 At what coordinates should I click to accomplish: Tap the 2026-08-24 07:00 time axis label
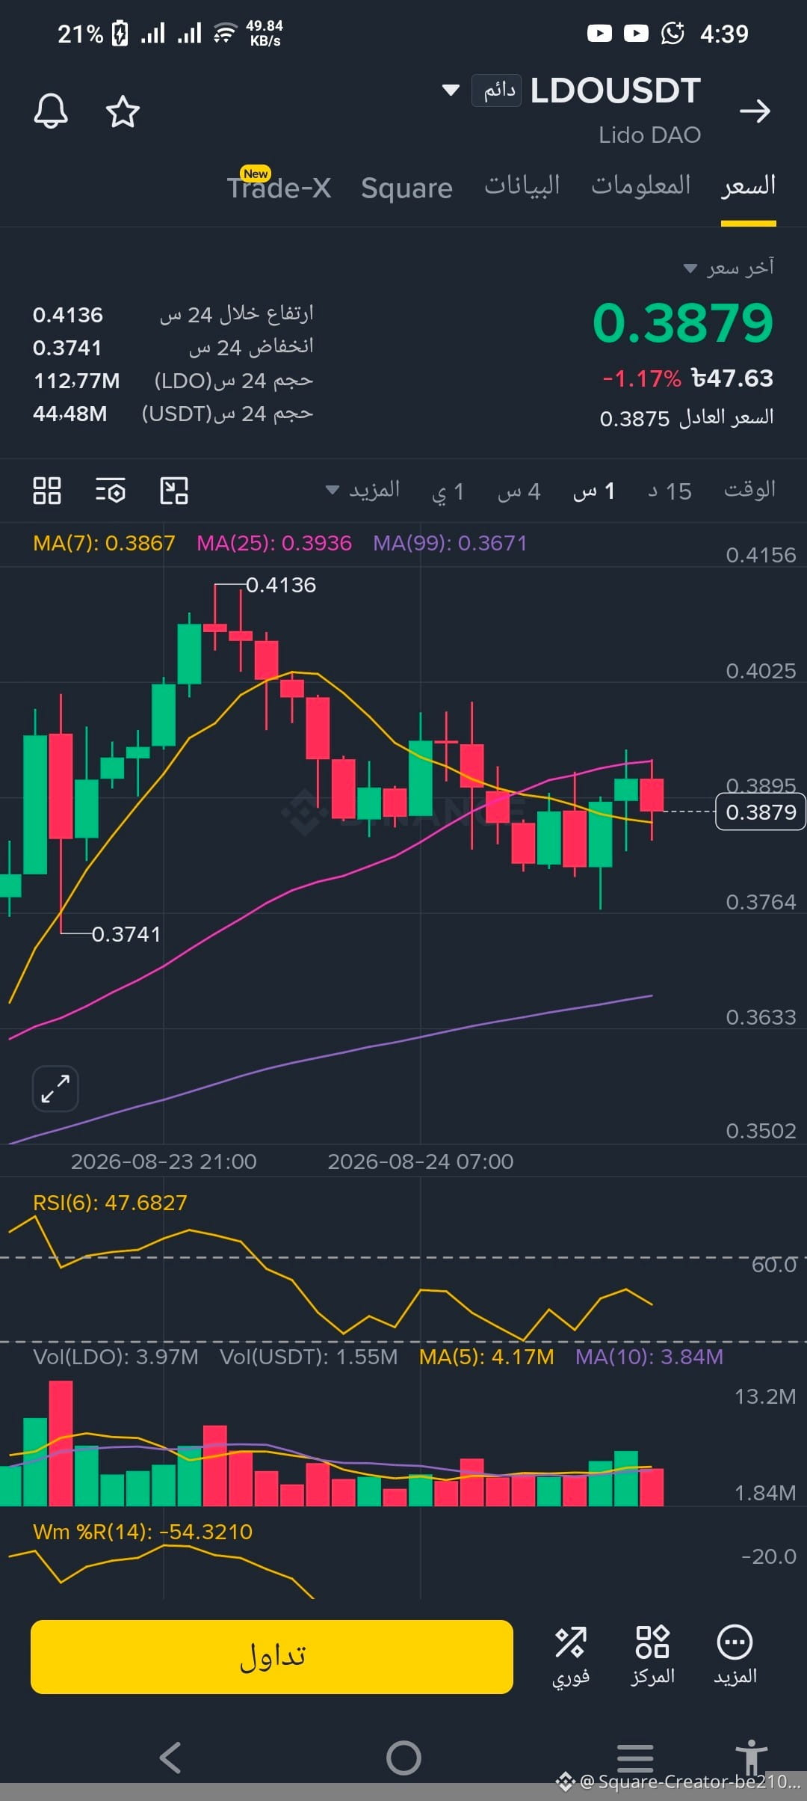click(x=421, y=1162)
